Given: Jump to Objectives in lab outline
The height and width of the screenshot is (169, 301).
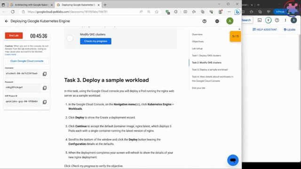Looking at the screenshot, I should (x=198, y=41).
